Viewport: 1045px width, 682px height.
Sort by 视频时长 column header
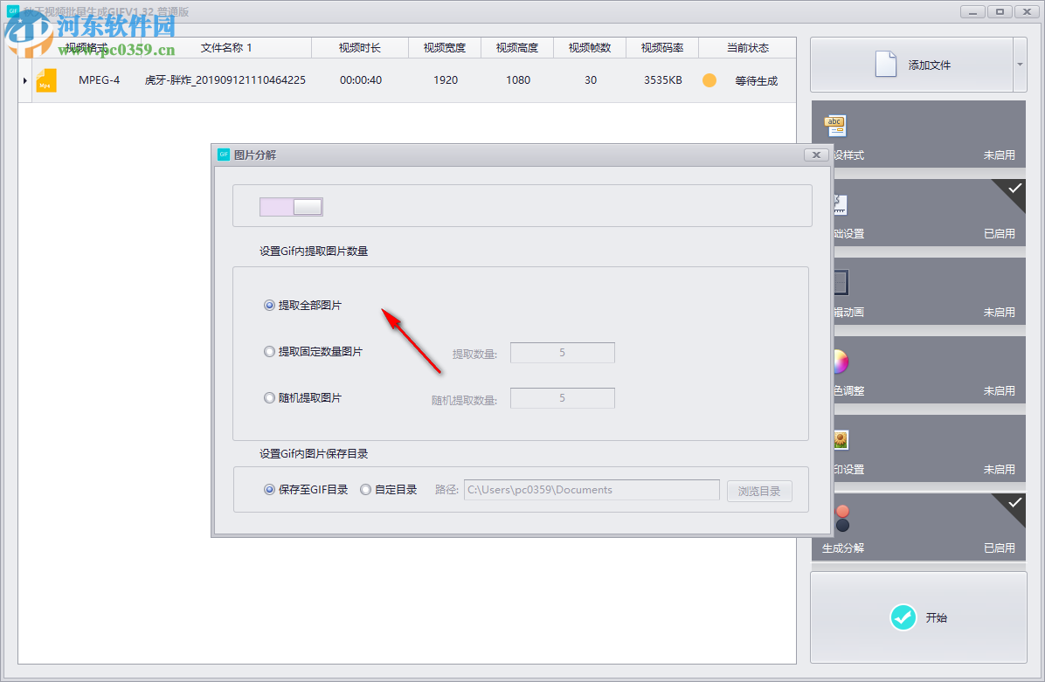[x=360, y=48]
